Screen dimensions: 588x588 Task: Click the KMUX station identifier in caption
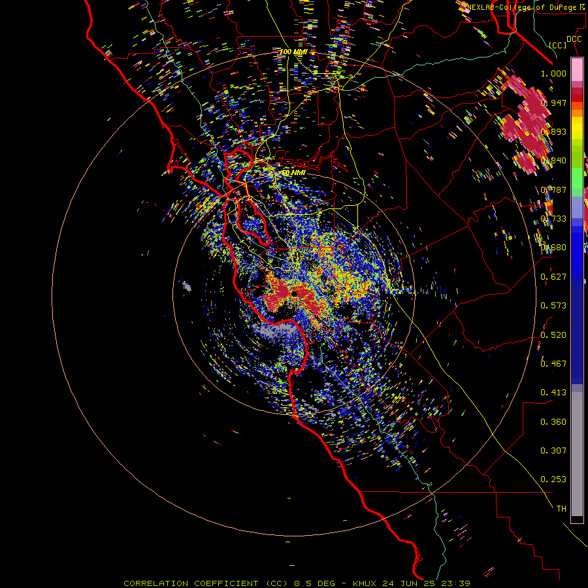pyautogui.click(x=366, y=583)
